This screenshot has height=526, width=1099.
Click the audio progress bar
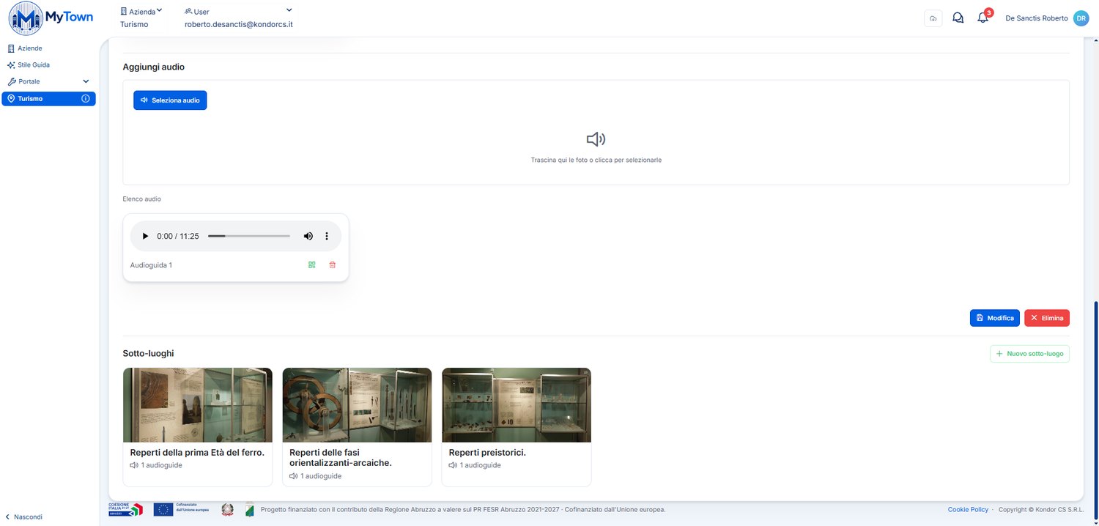tap(249, 236)
